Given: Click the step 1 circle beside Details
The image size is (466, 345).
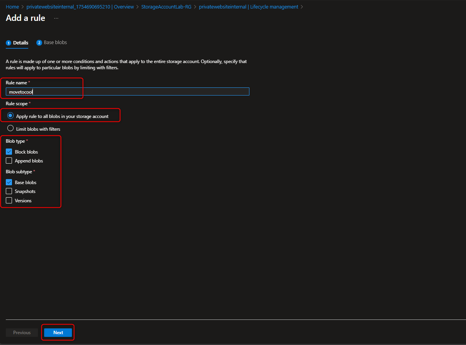Looking at the screenshot, I should [8, 43].
